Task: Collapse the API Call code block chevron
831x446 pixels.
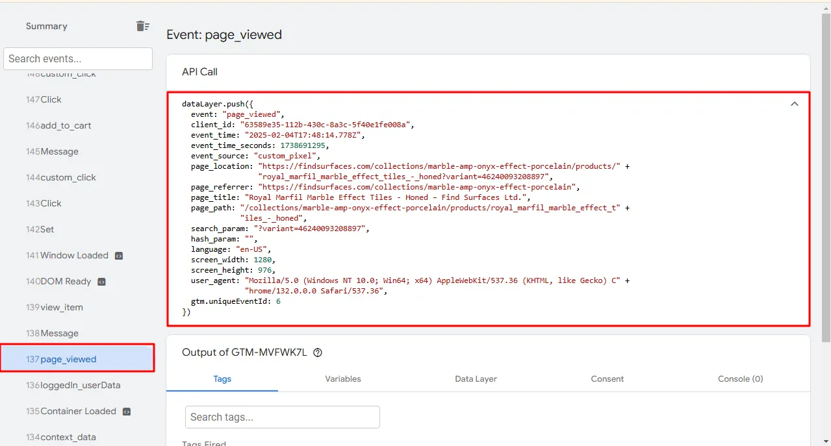Action: [794, 104]
